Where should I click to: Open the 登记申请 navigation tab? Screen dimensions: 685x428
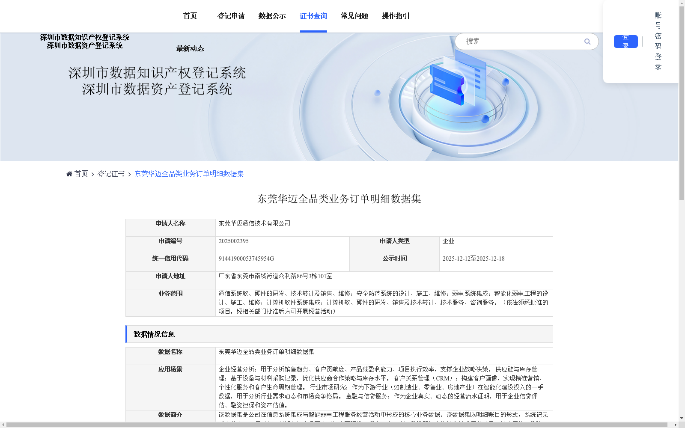[231, 16]
